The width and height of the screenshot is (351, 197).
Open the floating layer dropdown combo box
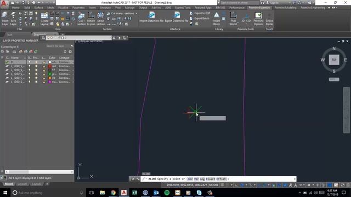click(78, 38)
